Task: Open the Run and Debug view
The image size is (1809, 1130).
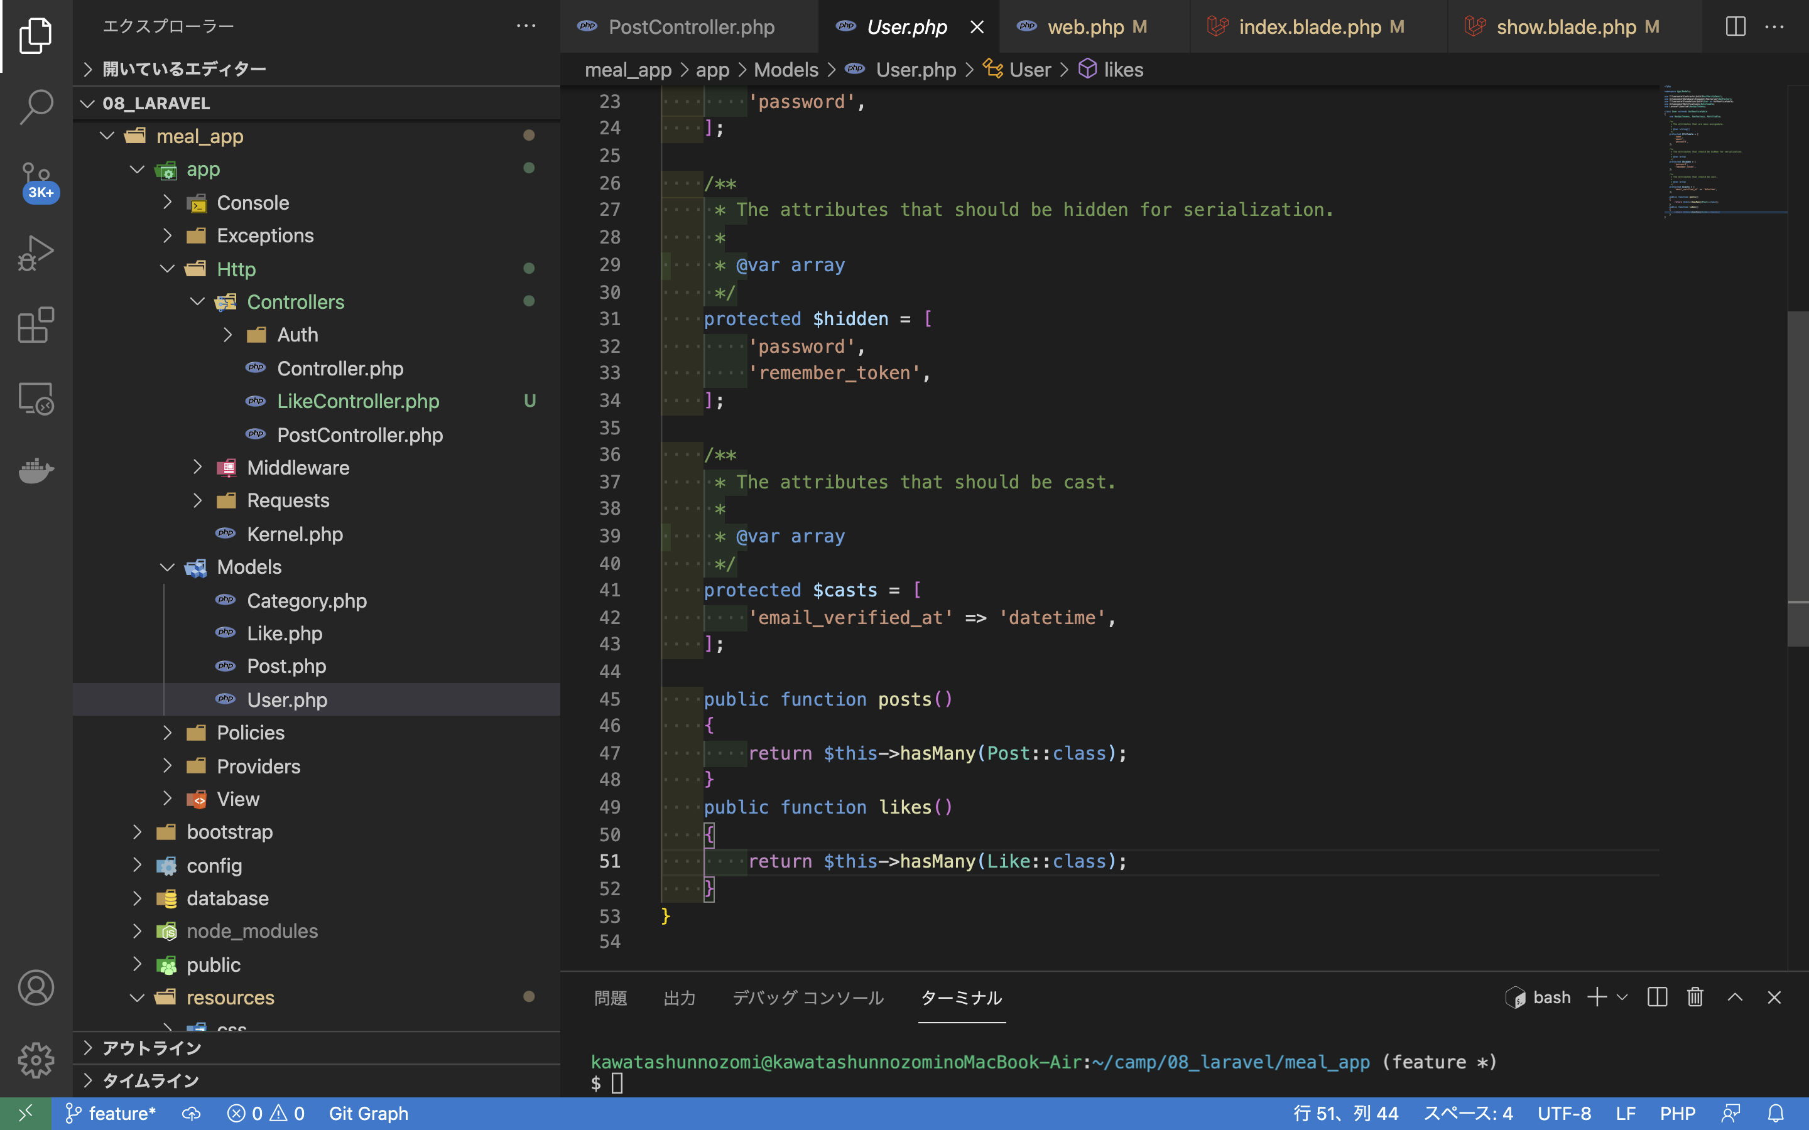Action: (x=35, y=252)
